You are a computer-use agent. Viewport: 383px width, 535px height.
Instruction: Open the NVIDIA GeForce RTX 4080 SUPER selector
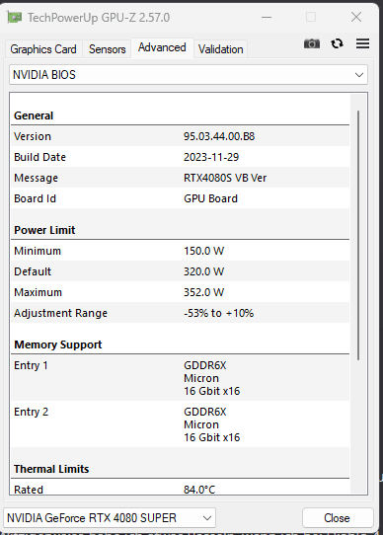[x=110, y=518]
